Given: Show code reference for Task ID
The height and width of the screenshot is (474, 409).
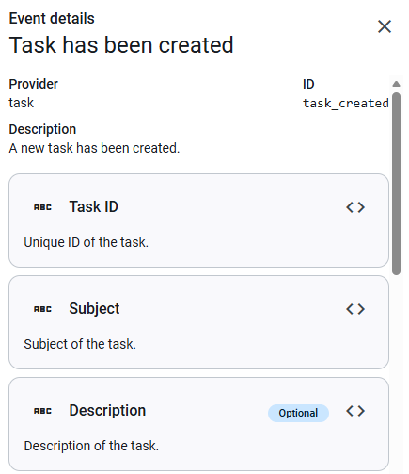Looking at the screenshot, I should click(x=355, y=207).
